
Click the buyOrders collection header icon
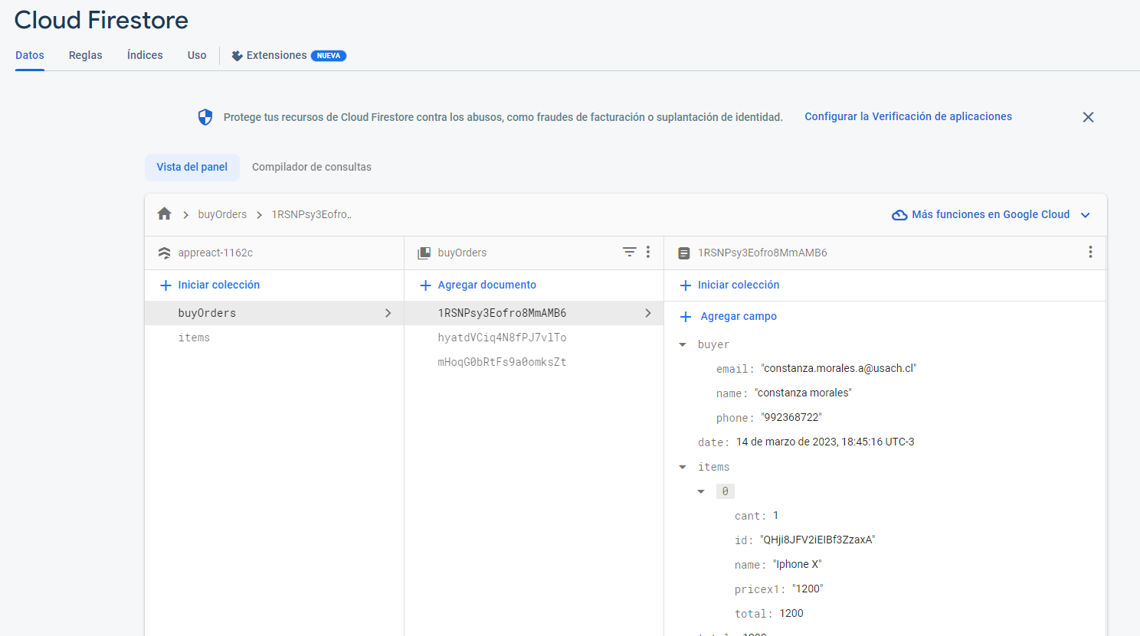click(424, 253)
